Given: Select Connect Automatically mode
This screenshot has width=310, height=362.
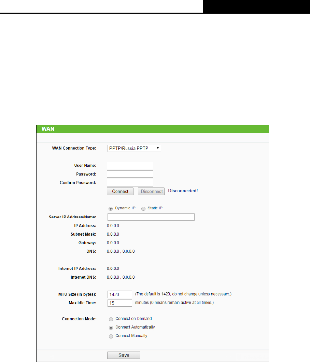Looking at the screenshot, I should (x=111, y=328).
